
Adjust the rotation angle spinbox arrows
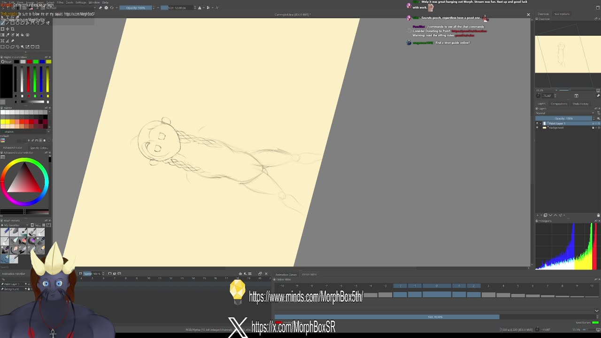(x=555, y=96)
